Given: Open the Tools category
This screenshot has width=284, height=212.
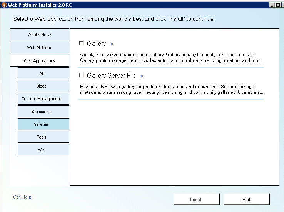Looking at the screenshot, I should (x=43, y=137).
